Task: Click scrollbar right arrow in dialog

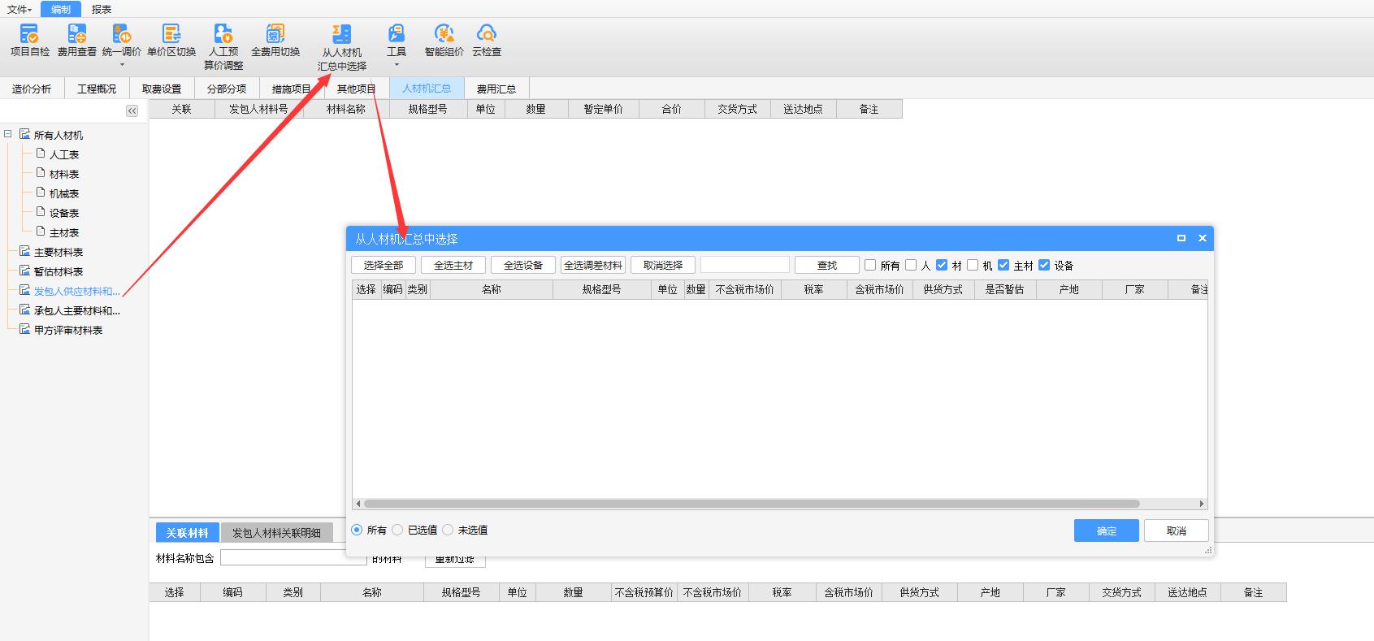Action: [1202, 504]
